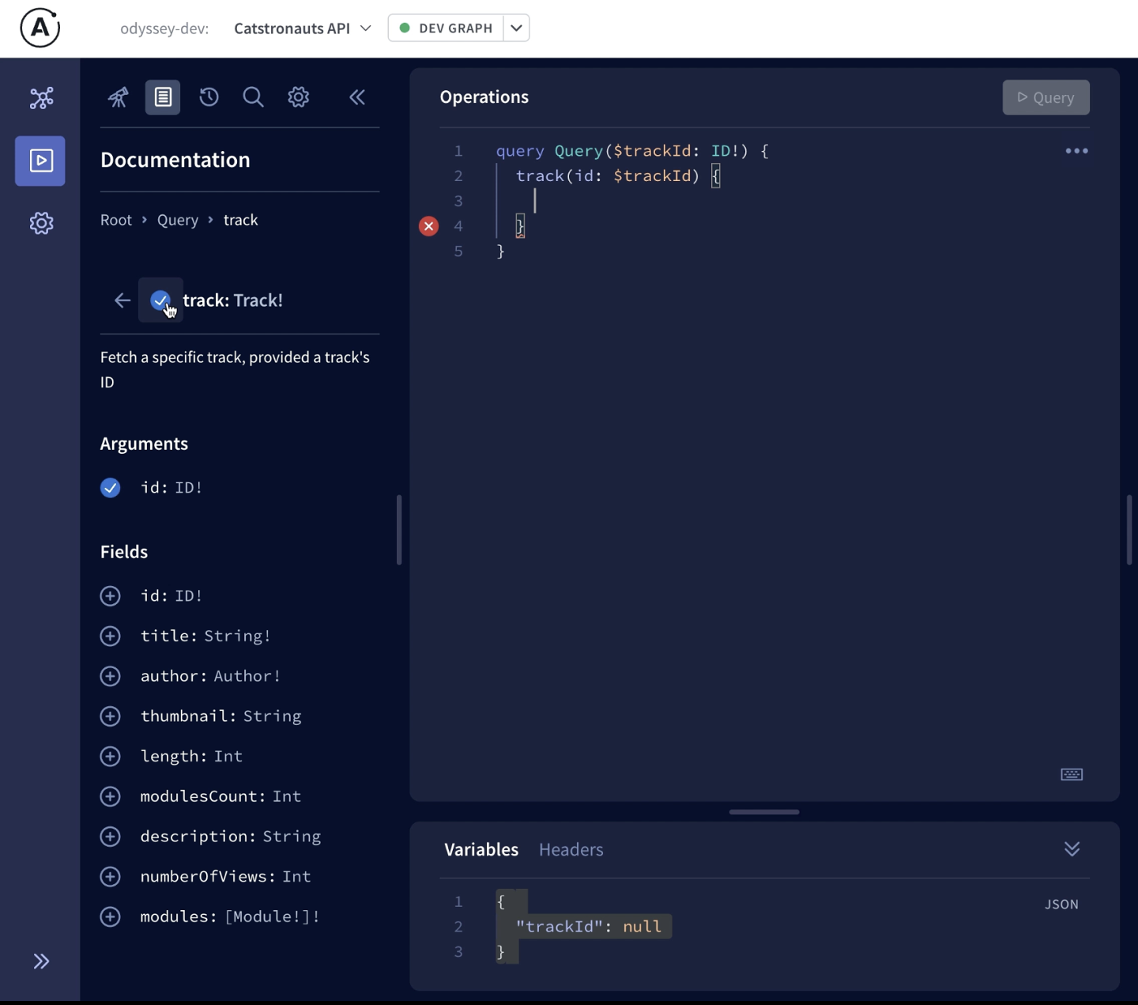
Task: Add the author: Author! field
Action: coord(111,676)
